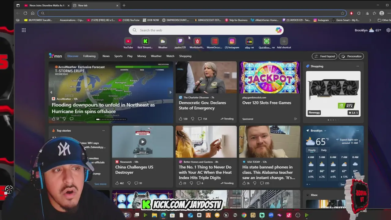The width and height of the screenshot is (391, 220).
Task: Switch weather card to Daily view
Action: click(x=324, y=150)
